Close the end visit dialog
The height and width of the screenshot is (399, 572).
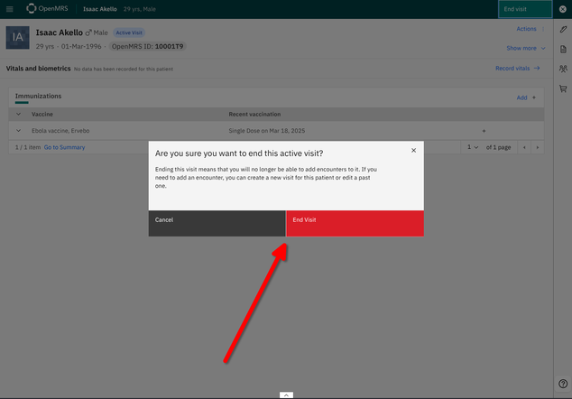tap(413, 151)
